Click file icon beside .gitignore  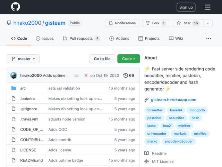click(x=14, y=109)
